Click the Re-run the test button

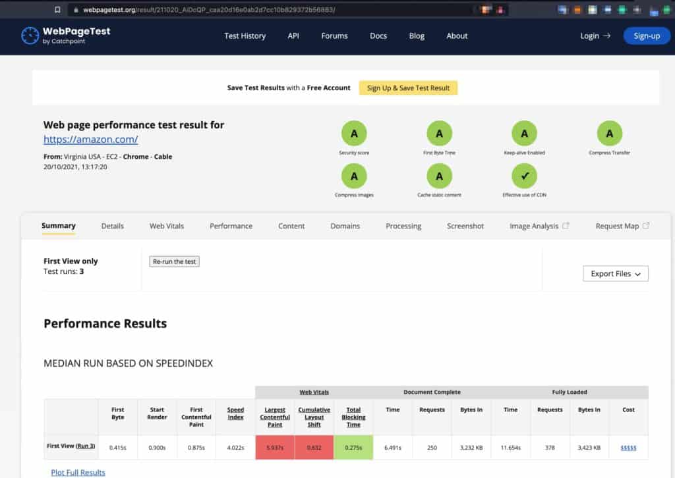(174, 261)
